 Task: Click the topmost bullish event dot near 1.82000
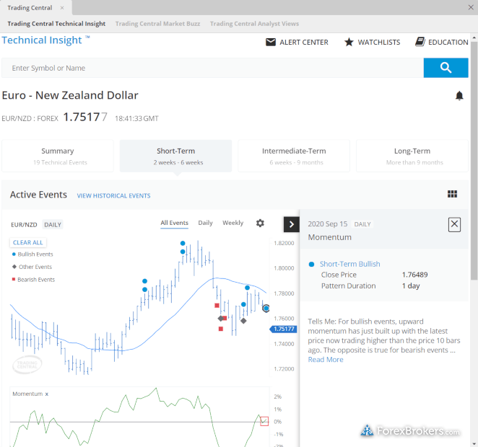(183, 243)
